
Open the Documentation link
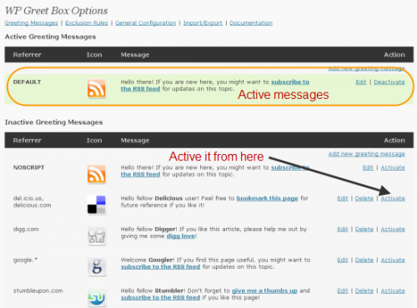coord(251,23)
